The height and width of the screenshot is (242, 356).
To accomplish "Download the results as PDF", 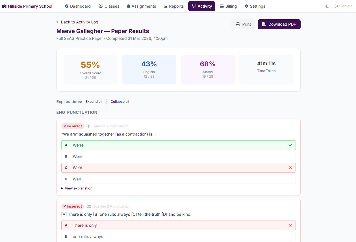I will (279, 24).
